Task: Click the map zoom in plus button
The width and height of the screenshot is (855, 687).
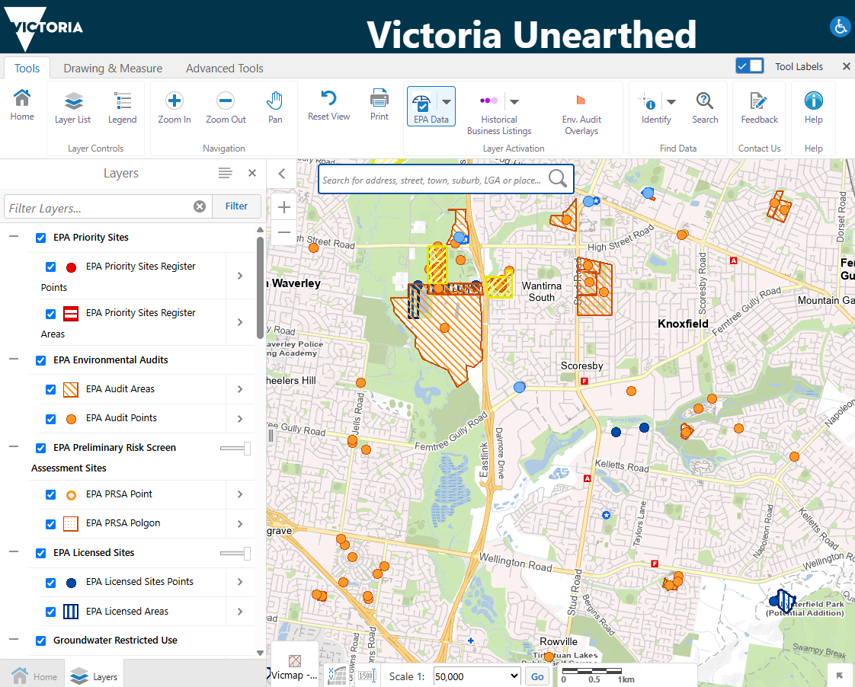Action: (284, 207)
